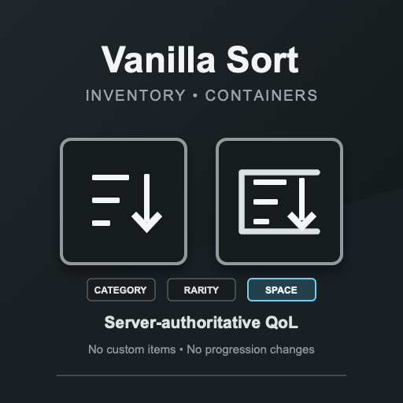The image size is (403, 403).
Task: Click the top long bar in inventory icon
Action: pos(110,177)
